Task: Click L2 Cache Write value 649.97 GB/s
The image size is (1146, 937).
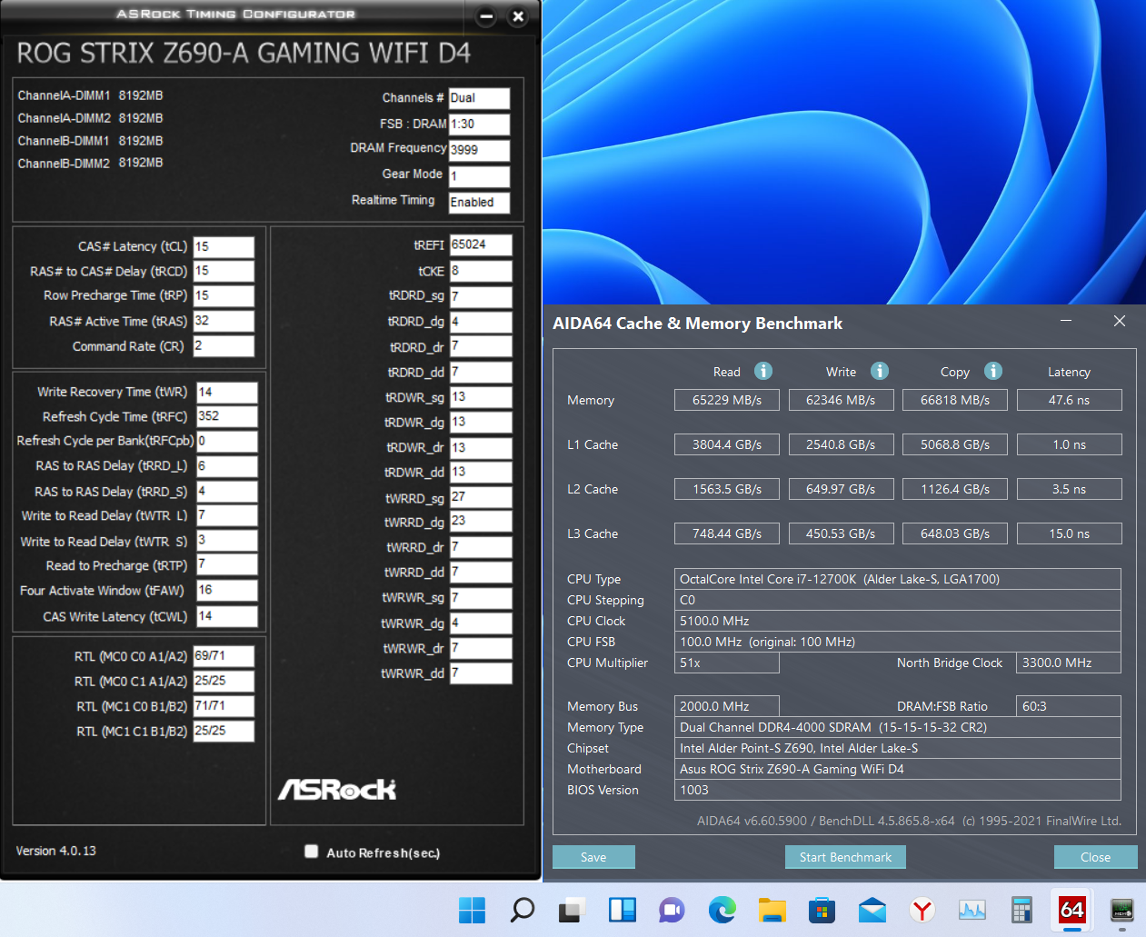Action: (841, 489)
